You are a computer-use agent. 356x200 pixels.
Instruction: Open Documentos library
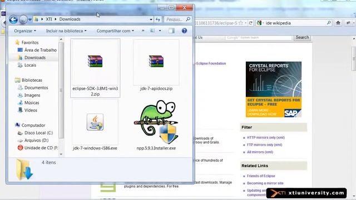coord(36,88)
